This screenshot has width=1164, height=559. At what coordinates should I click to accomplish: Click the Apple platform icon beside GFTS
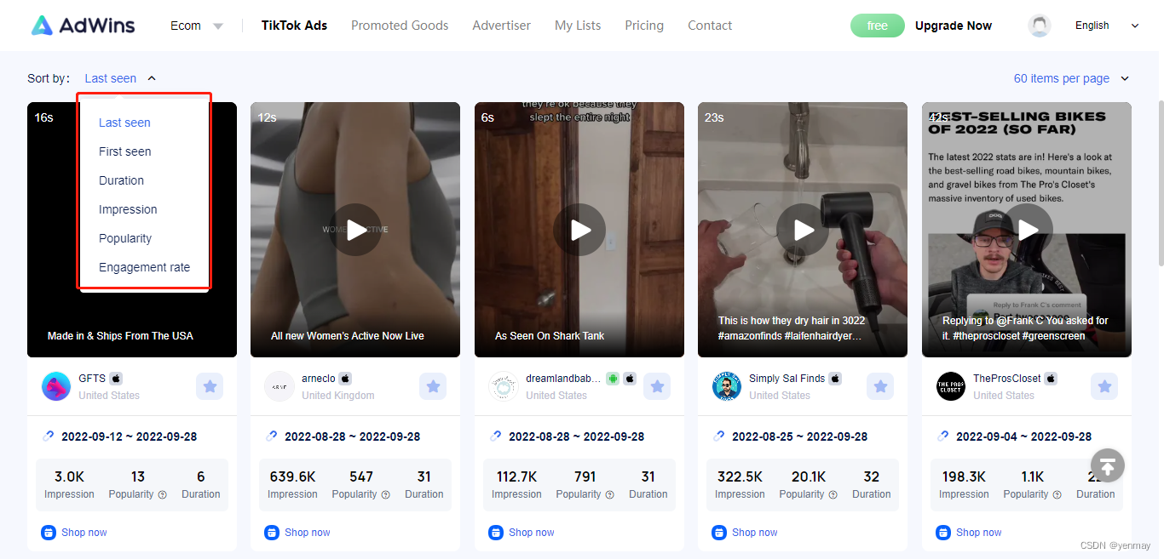116,379
